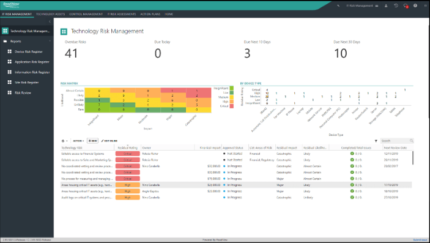Viewport: 430px width, 243px height.
Task: Click the search magnifier icon
Action: [x=412, y=141]
